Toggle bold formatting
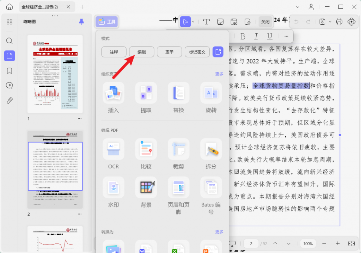The width and height of the screenshot is (361, 253). coord(243,36)
